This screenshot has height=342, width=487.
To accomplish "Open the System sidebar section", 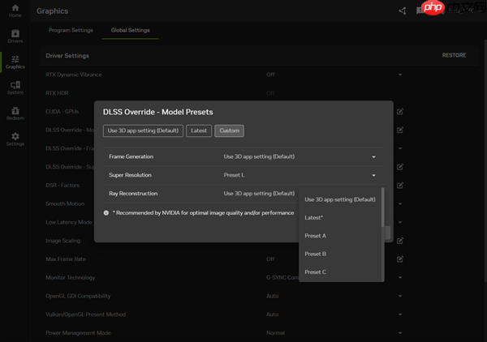I will click(15, 88).
